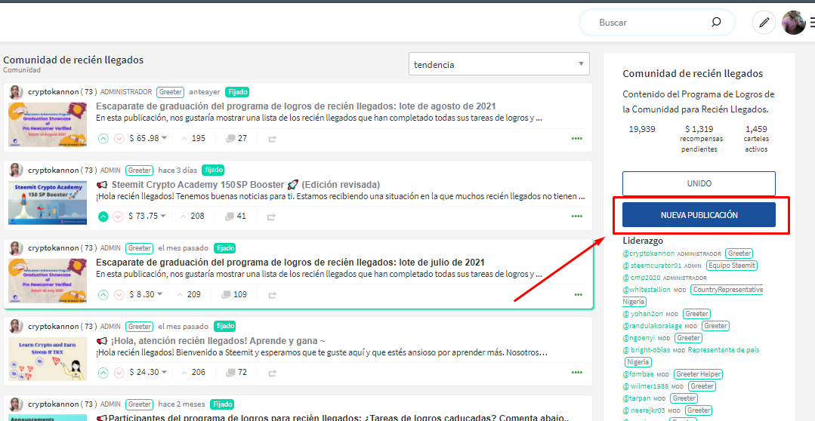Click the NUEVA PUBLICACIÓN button

coord(699,215)
